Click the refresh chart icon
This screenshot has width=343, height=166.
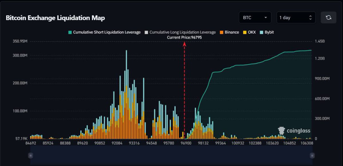328,17
